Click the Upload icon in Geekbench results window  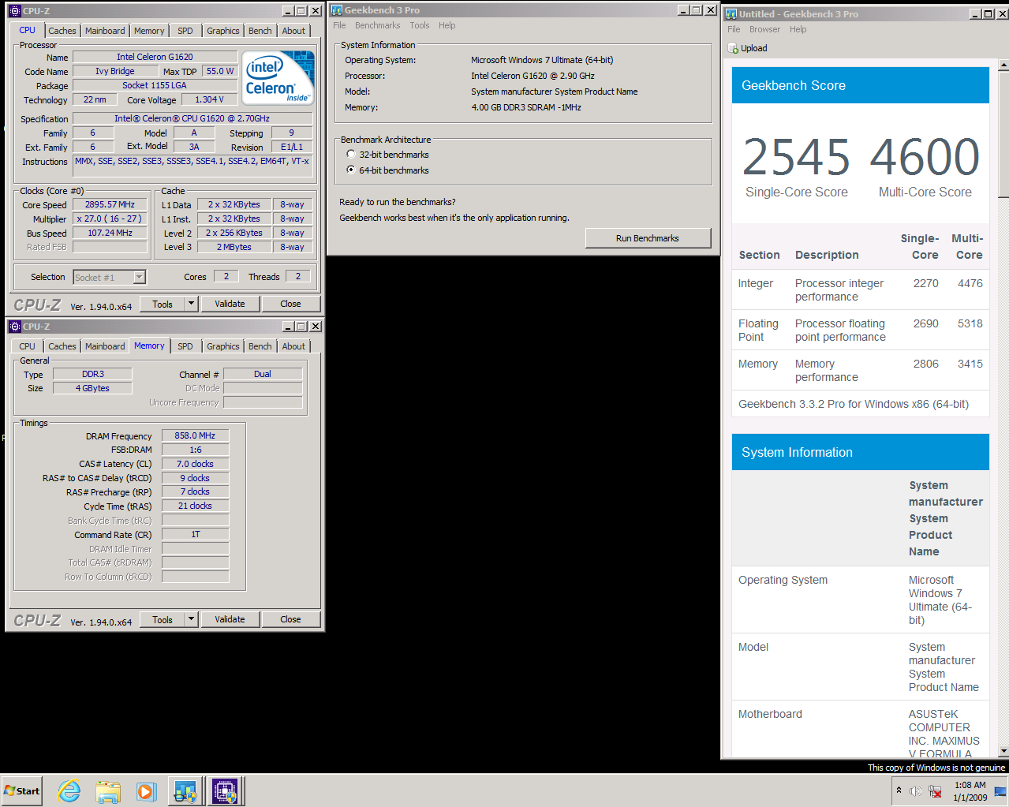click(733, 48)
